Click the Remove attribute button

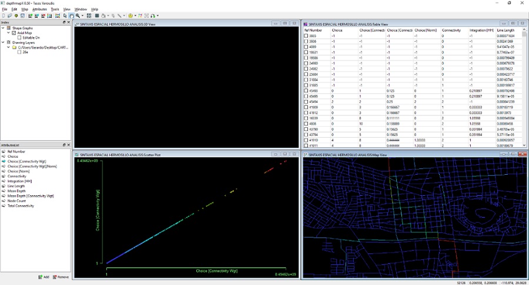coord(61,277)
